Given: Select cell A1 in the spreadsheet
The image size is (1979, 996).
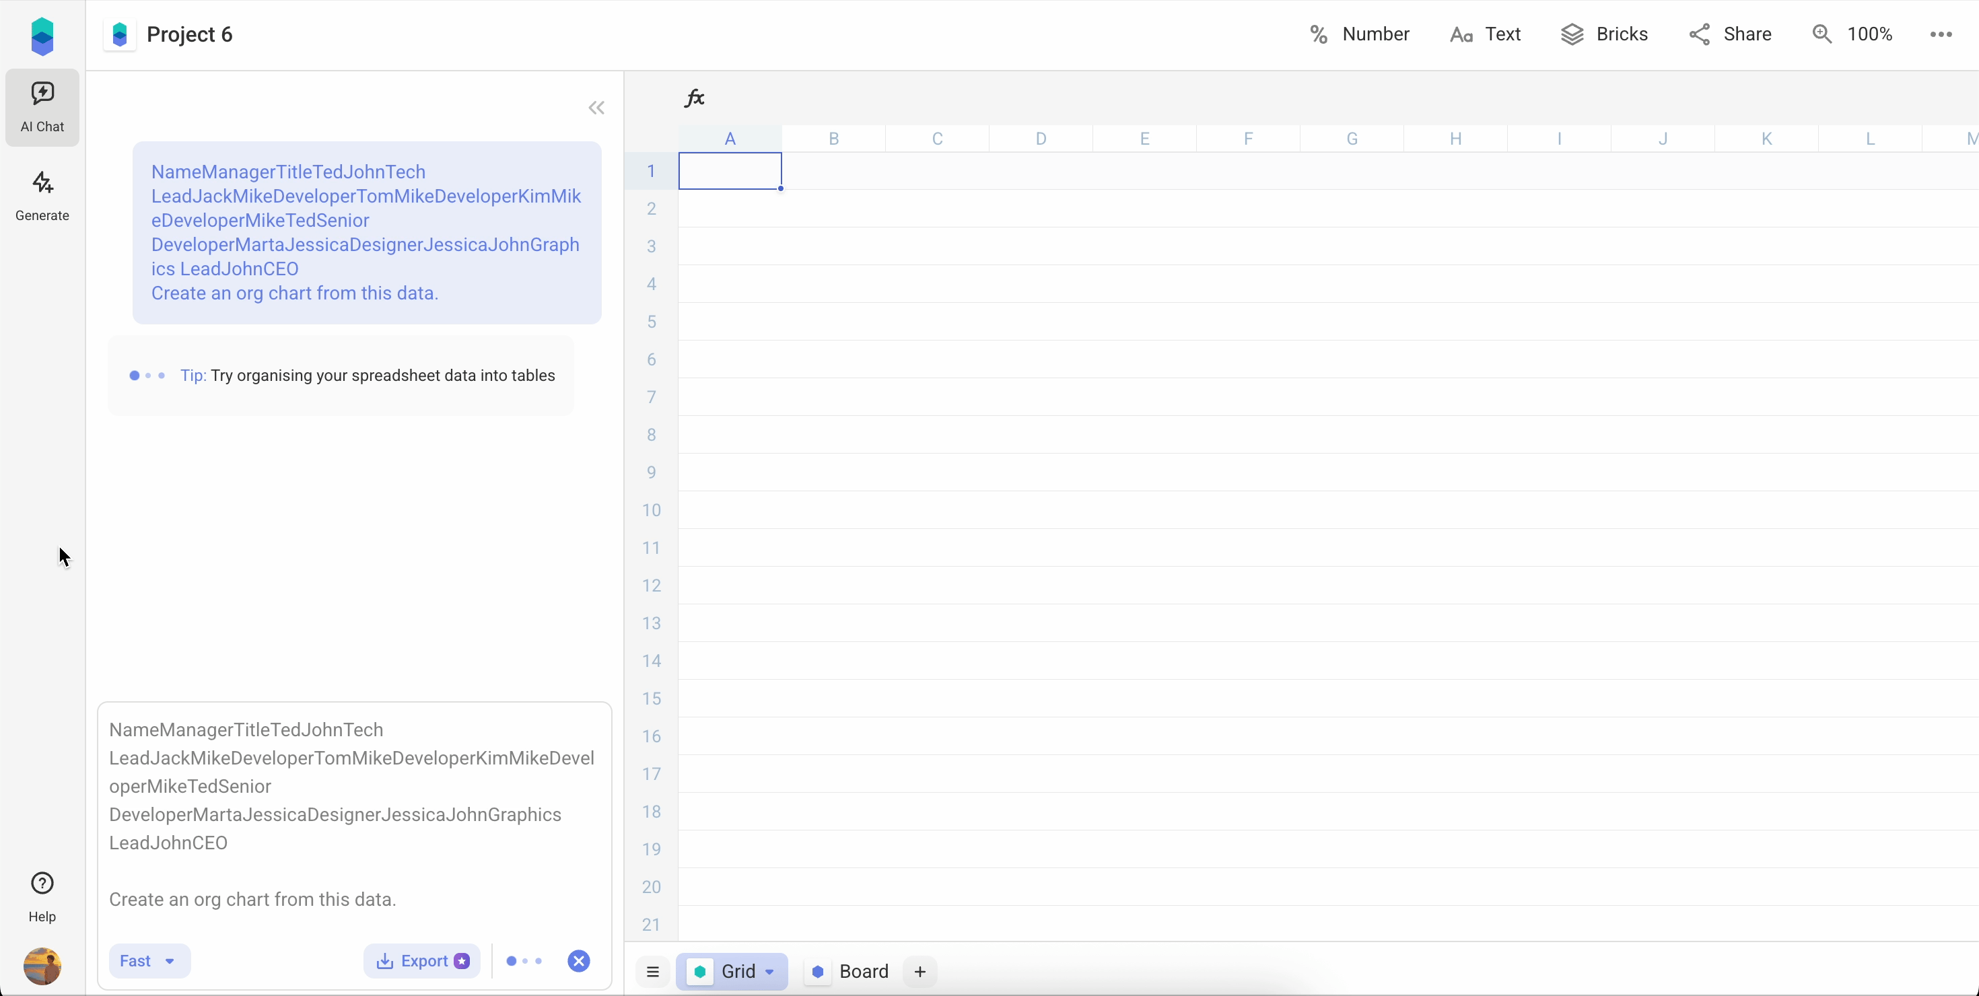Looking at the screenshot, I should click(x=730, y=170).
